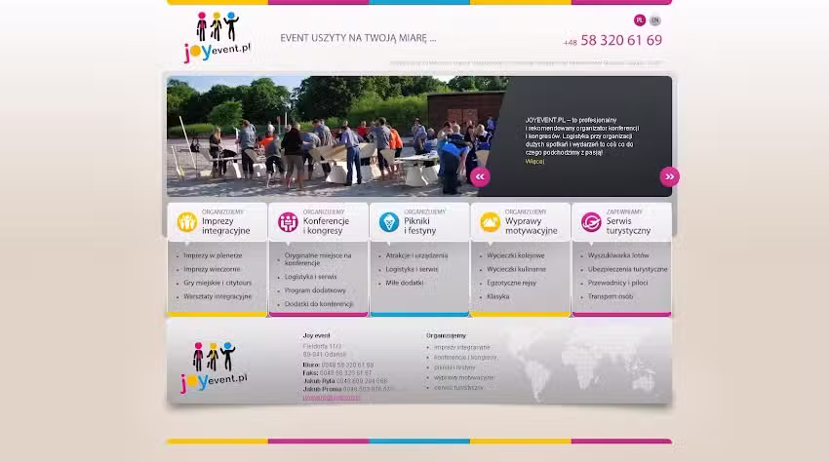829x462 pixels.
Task: Click the pink email link in footer
Action: [x=332, y=398]
